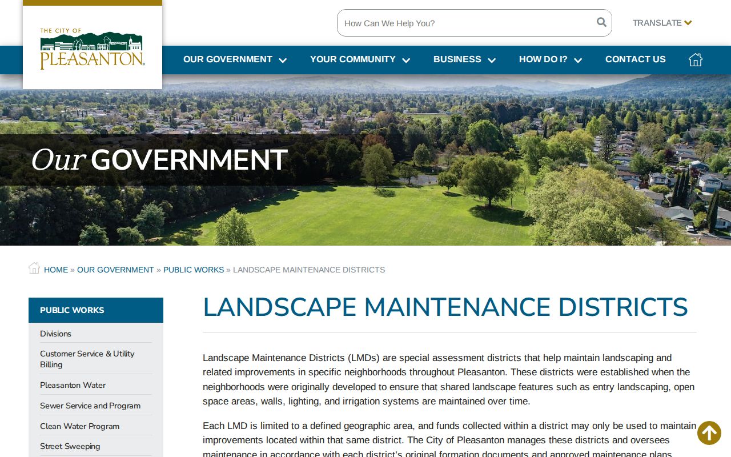This screenshot has width=731, height=457.
Task: Open Customer Service & Utility Billing link
Action: coord(87,359)
